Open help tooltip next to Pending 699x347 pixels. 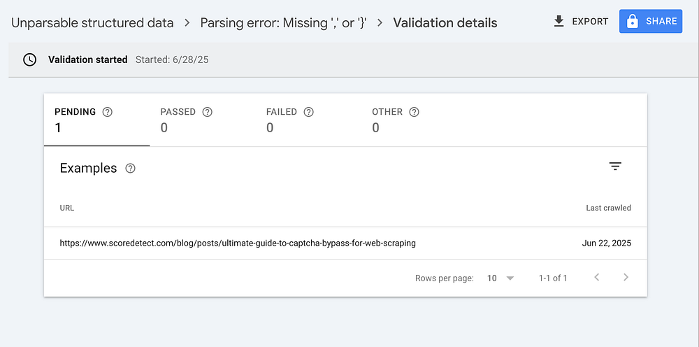tap(107, 112)
